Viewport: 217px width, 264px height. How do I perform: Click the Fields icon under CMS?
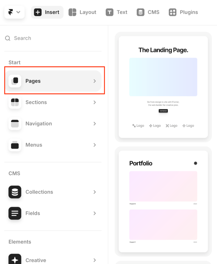pyautogui.click(x=14, y=213)
